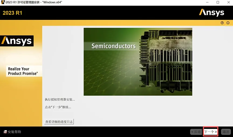The height and width of the screenshot is (137, 233).
Task: Maximize the installer window
Action: pos(218,2)
